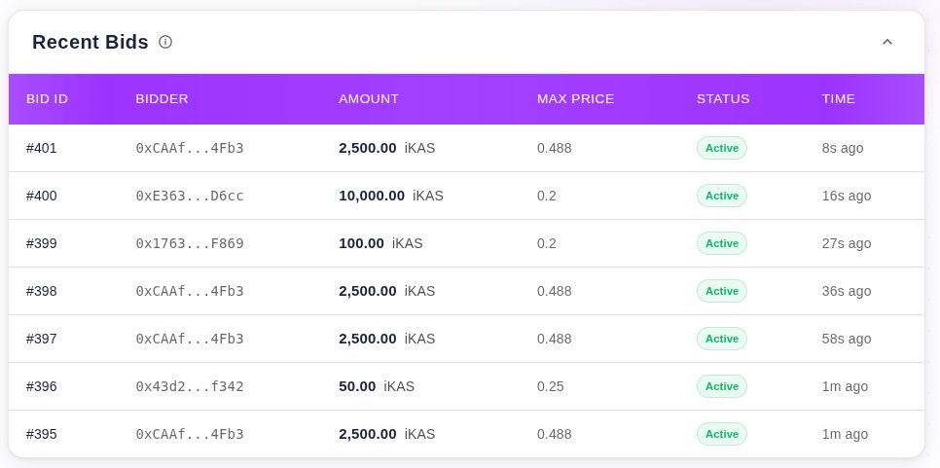Click bidder address 0x1763...F869
This screenshot has height=468, width=940.
(x=190, y=243)
